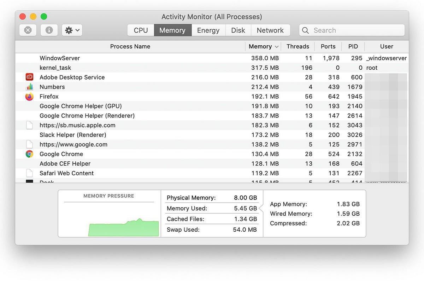Image resolution: width=424 pixels, height=283 pixels.
Task: Click the Swap Used 54.0 MB row
Action: pos(212,230)
